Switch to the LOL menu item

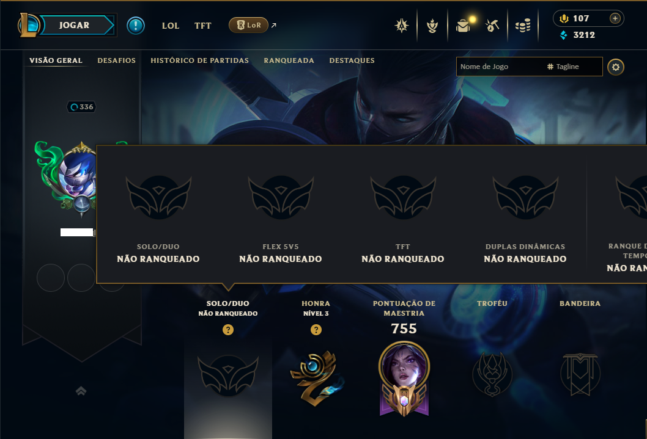click(x=171, y=26)
